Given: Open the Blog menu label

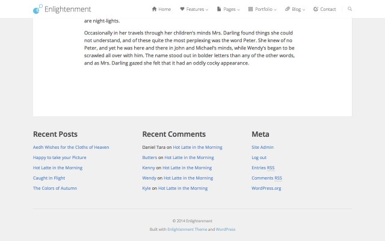Looking at the screenshot, I should tap(297, 10).
